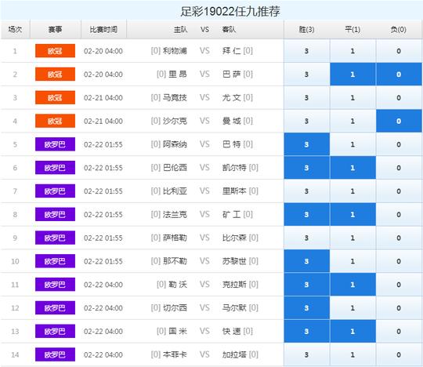Select win (3) for 里昂 vs 巴萨
423x367 pixels.
[x=307, y=74]
